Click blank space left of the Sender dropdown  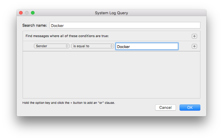tap(28, 46)
